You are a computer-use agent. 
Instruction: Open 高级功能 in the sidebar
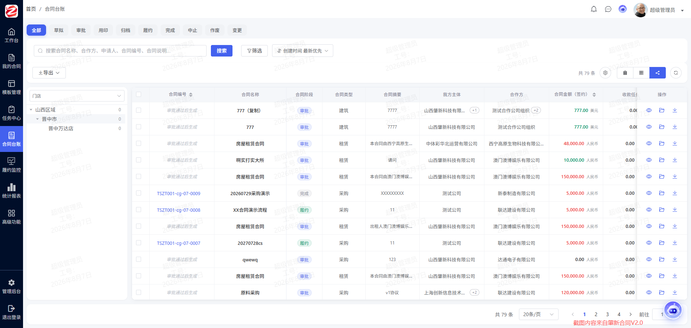12,217
